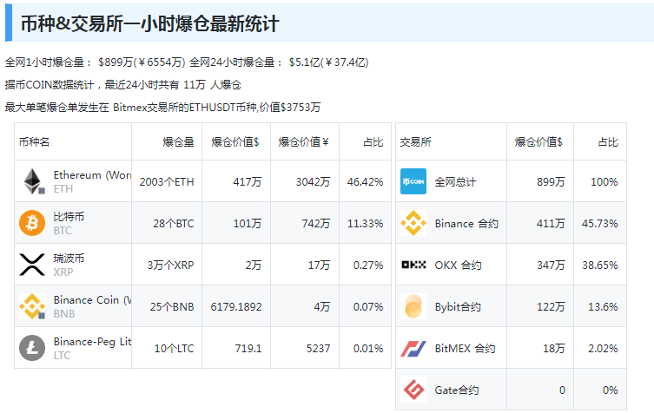Select the 6179.1892 value cell

236,307
